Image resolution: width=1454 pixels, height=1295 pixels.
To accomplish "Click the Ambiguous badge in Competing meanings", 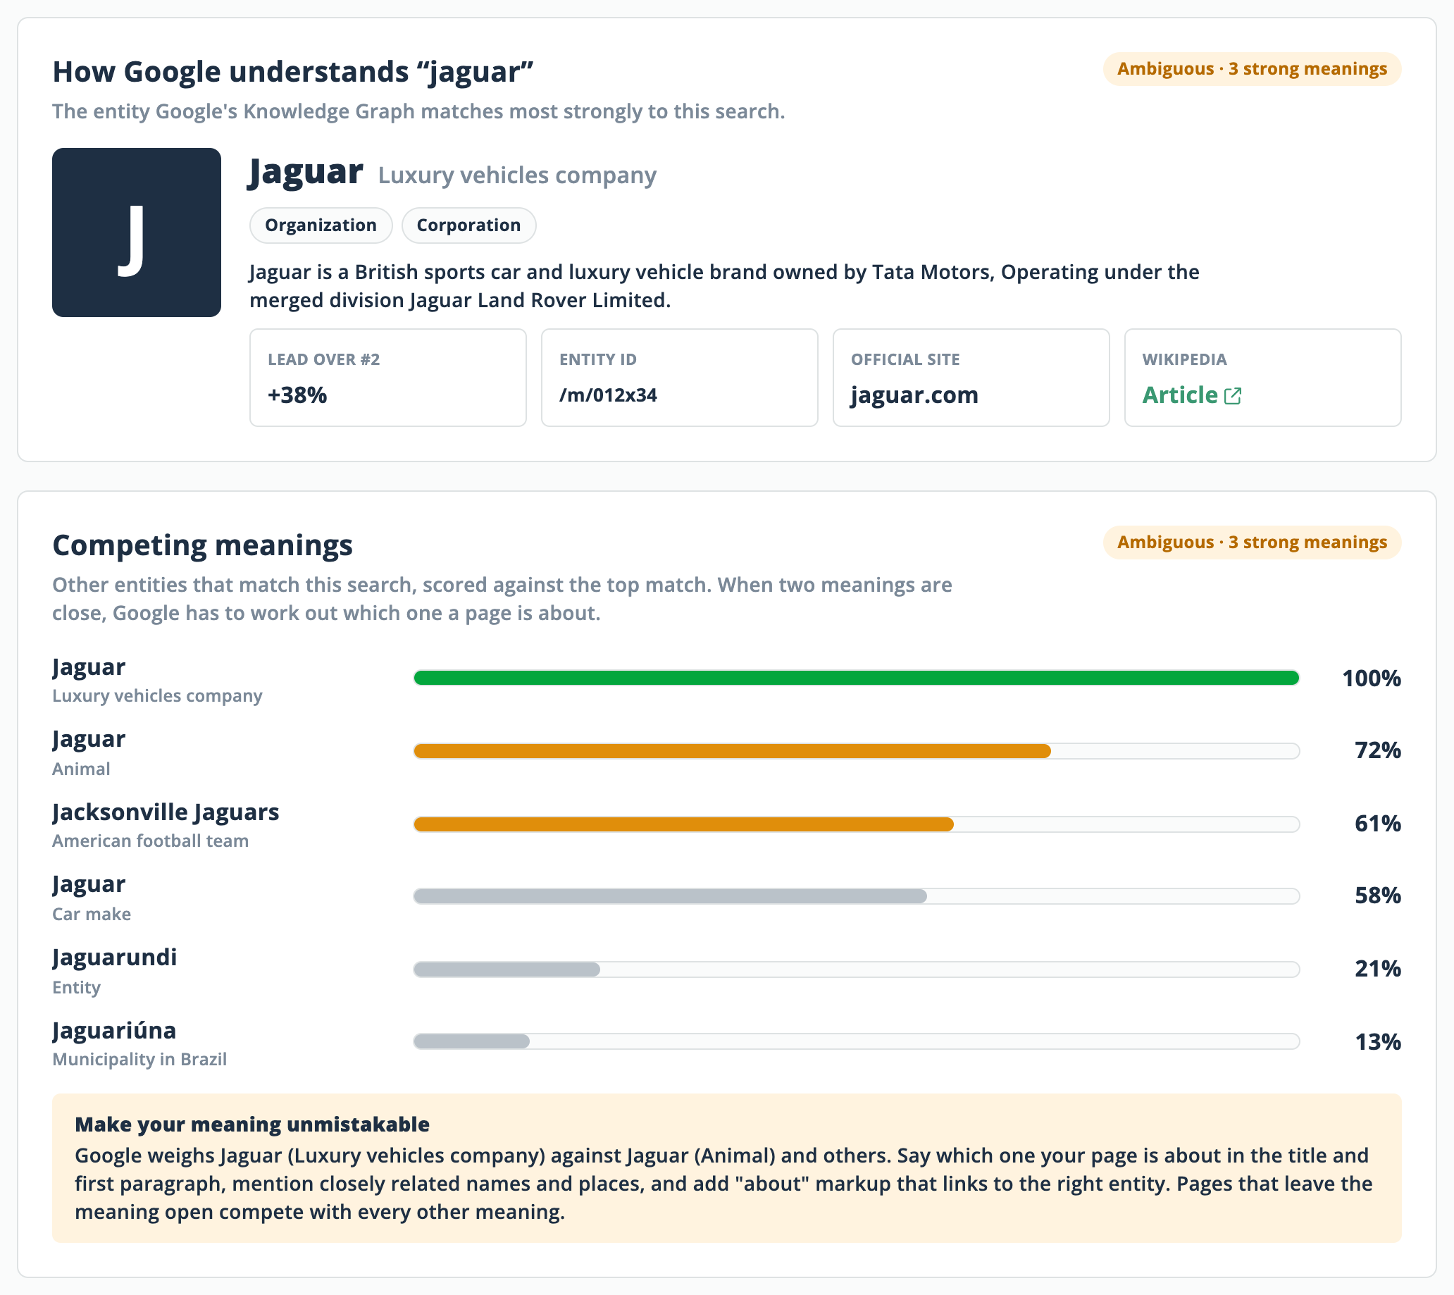I will point(1252,543).
